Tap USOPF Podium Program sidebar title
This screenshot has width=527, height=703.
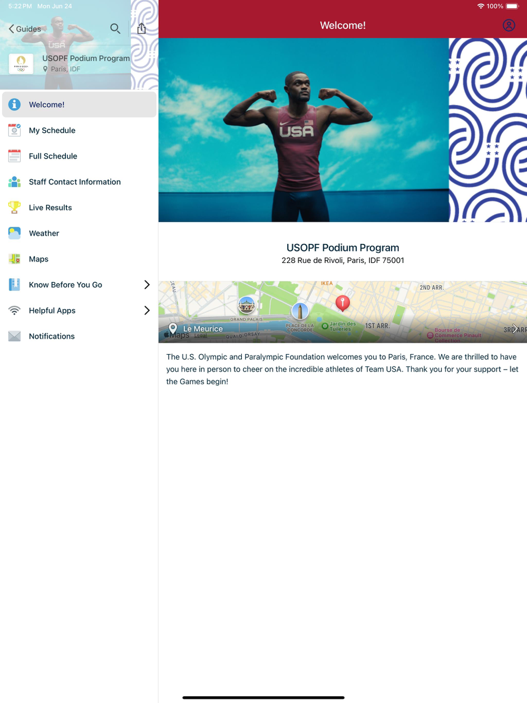coord(86,58)
